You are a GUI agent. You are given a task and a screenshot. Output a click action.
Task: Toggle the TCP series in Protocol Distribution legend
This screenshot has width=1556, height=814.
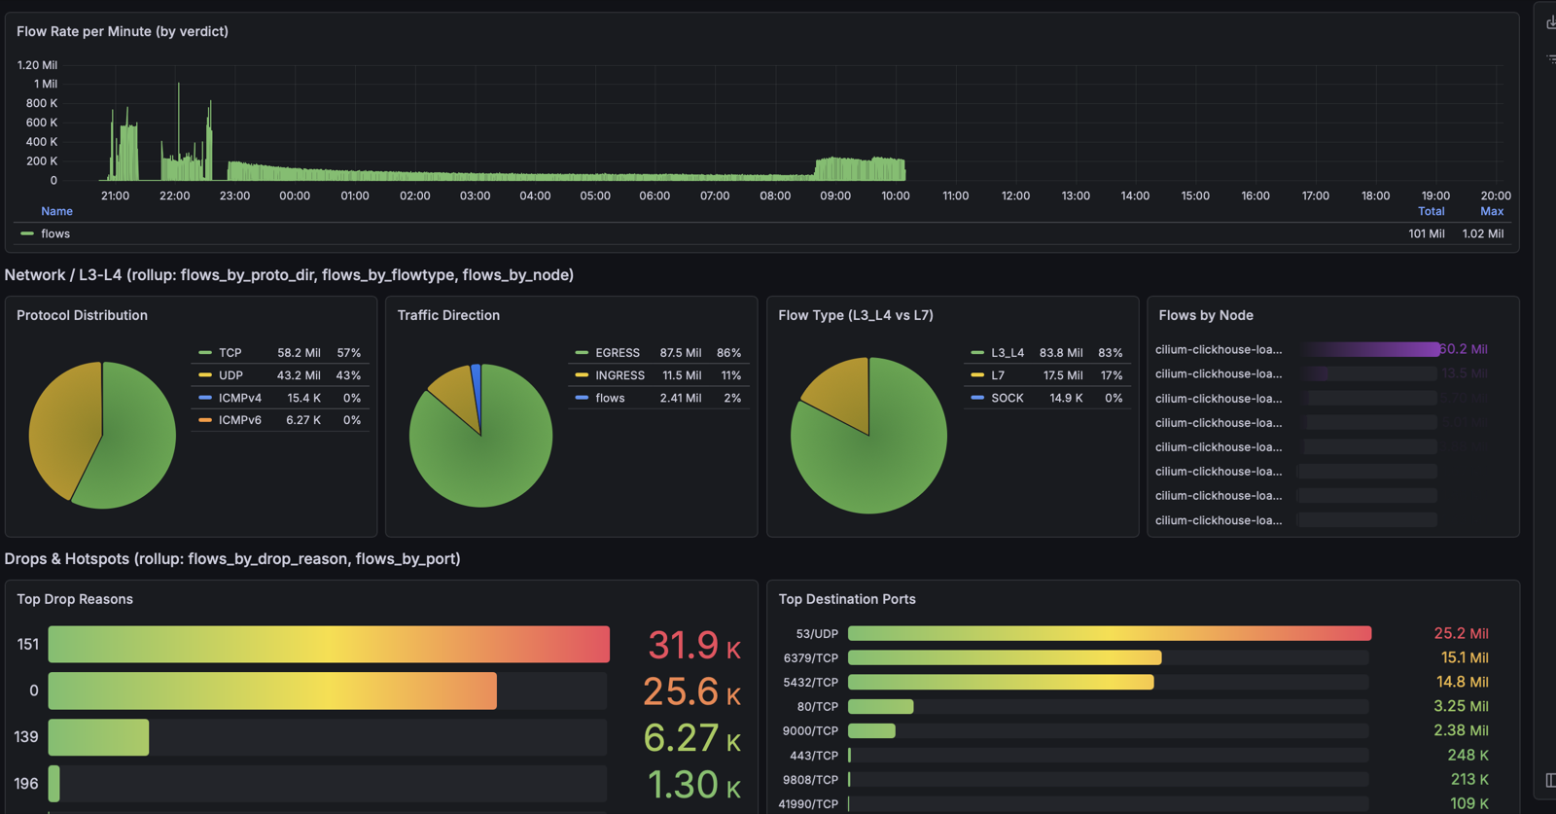click(x=230, y=353)
